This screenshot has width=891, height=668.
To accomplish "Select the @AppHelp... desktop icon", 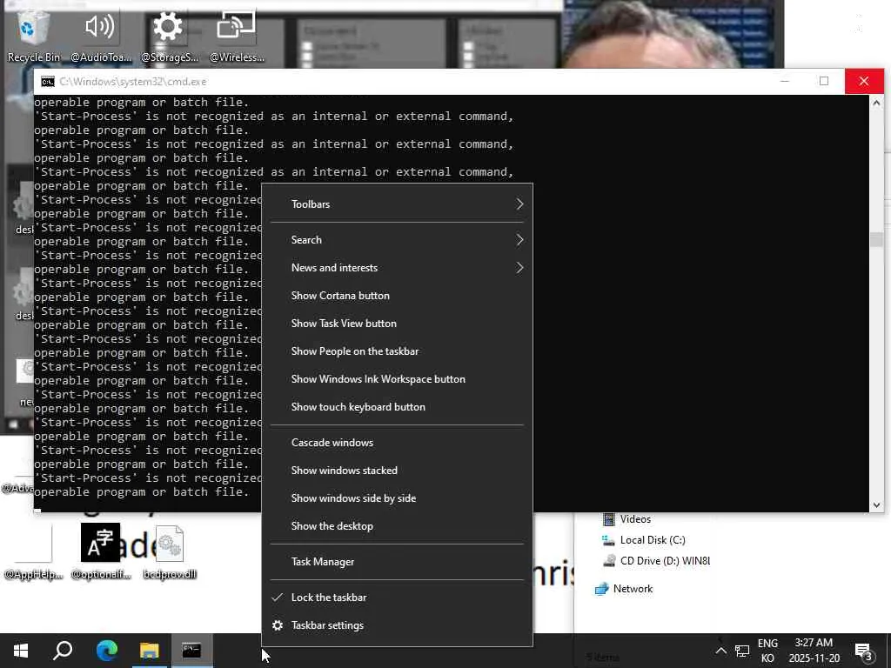I will coord(33,551).
